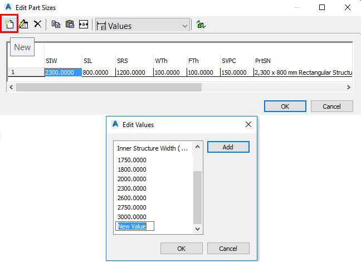
Task: Select value 2000.0000 in list
Action: 132,179
